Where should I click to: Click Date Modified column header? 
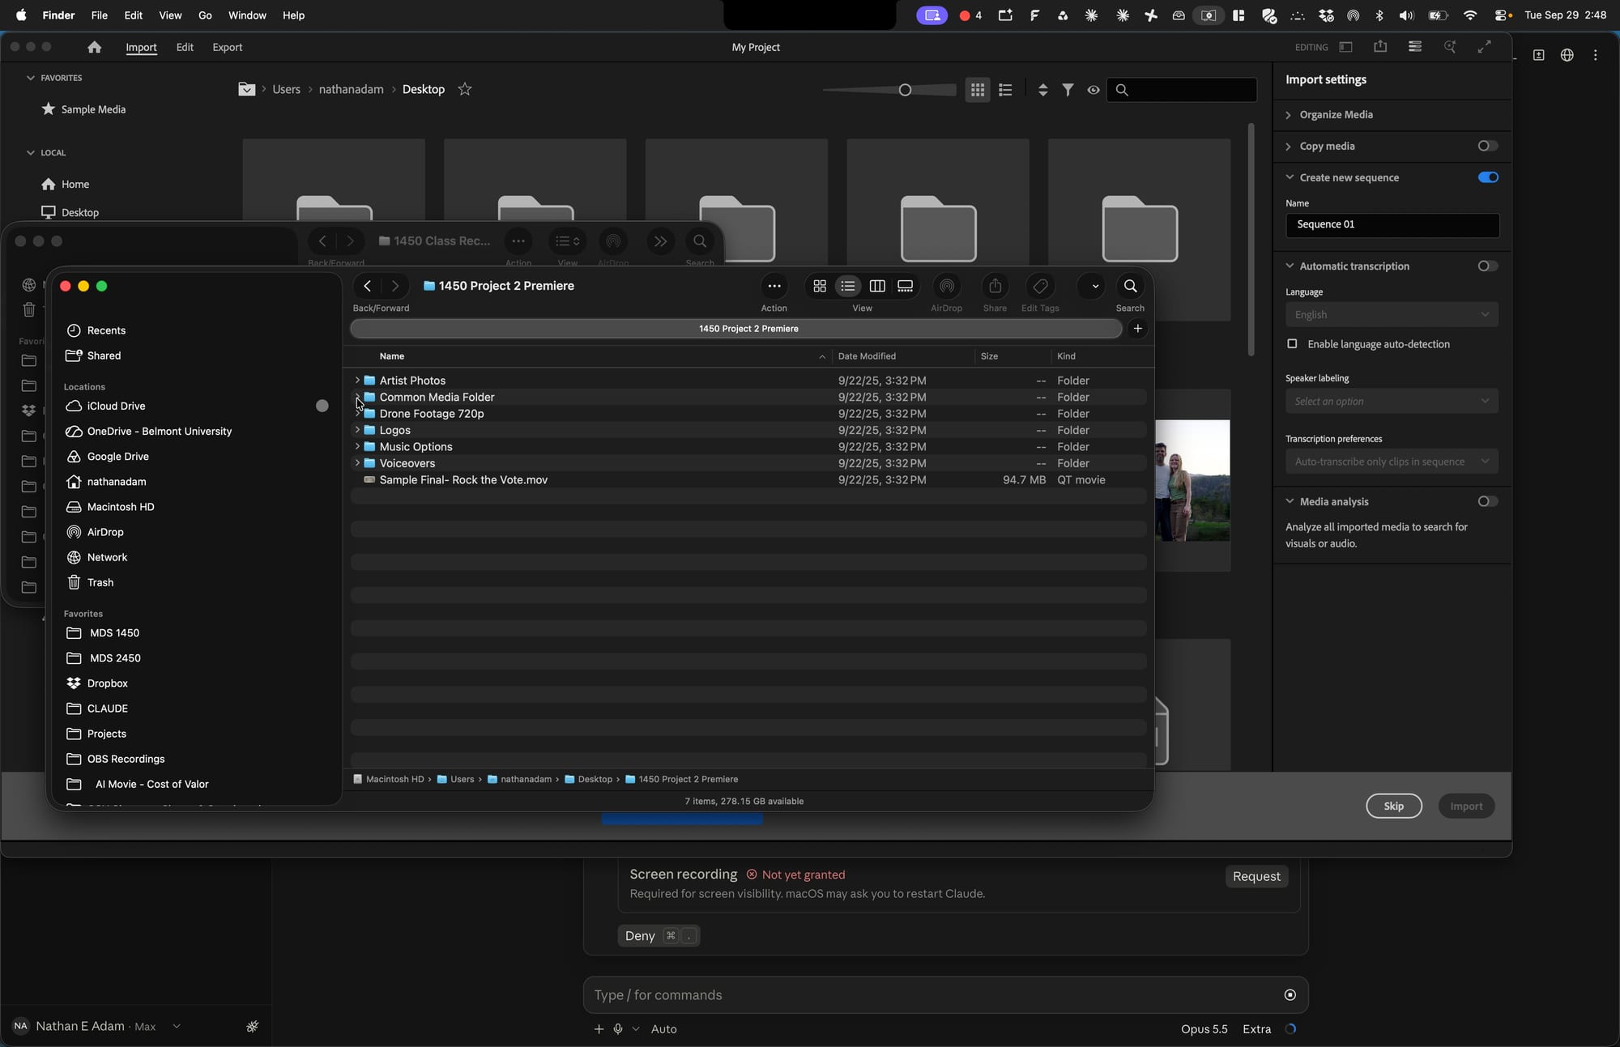point(867,356)
